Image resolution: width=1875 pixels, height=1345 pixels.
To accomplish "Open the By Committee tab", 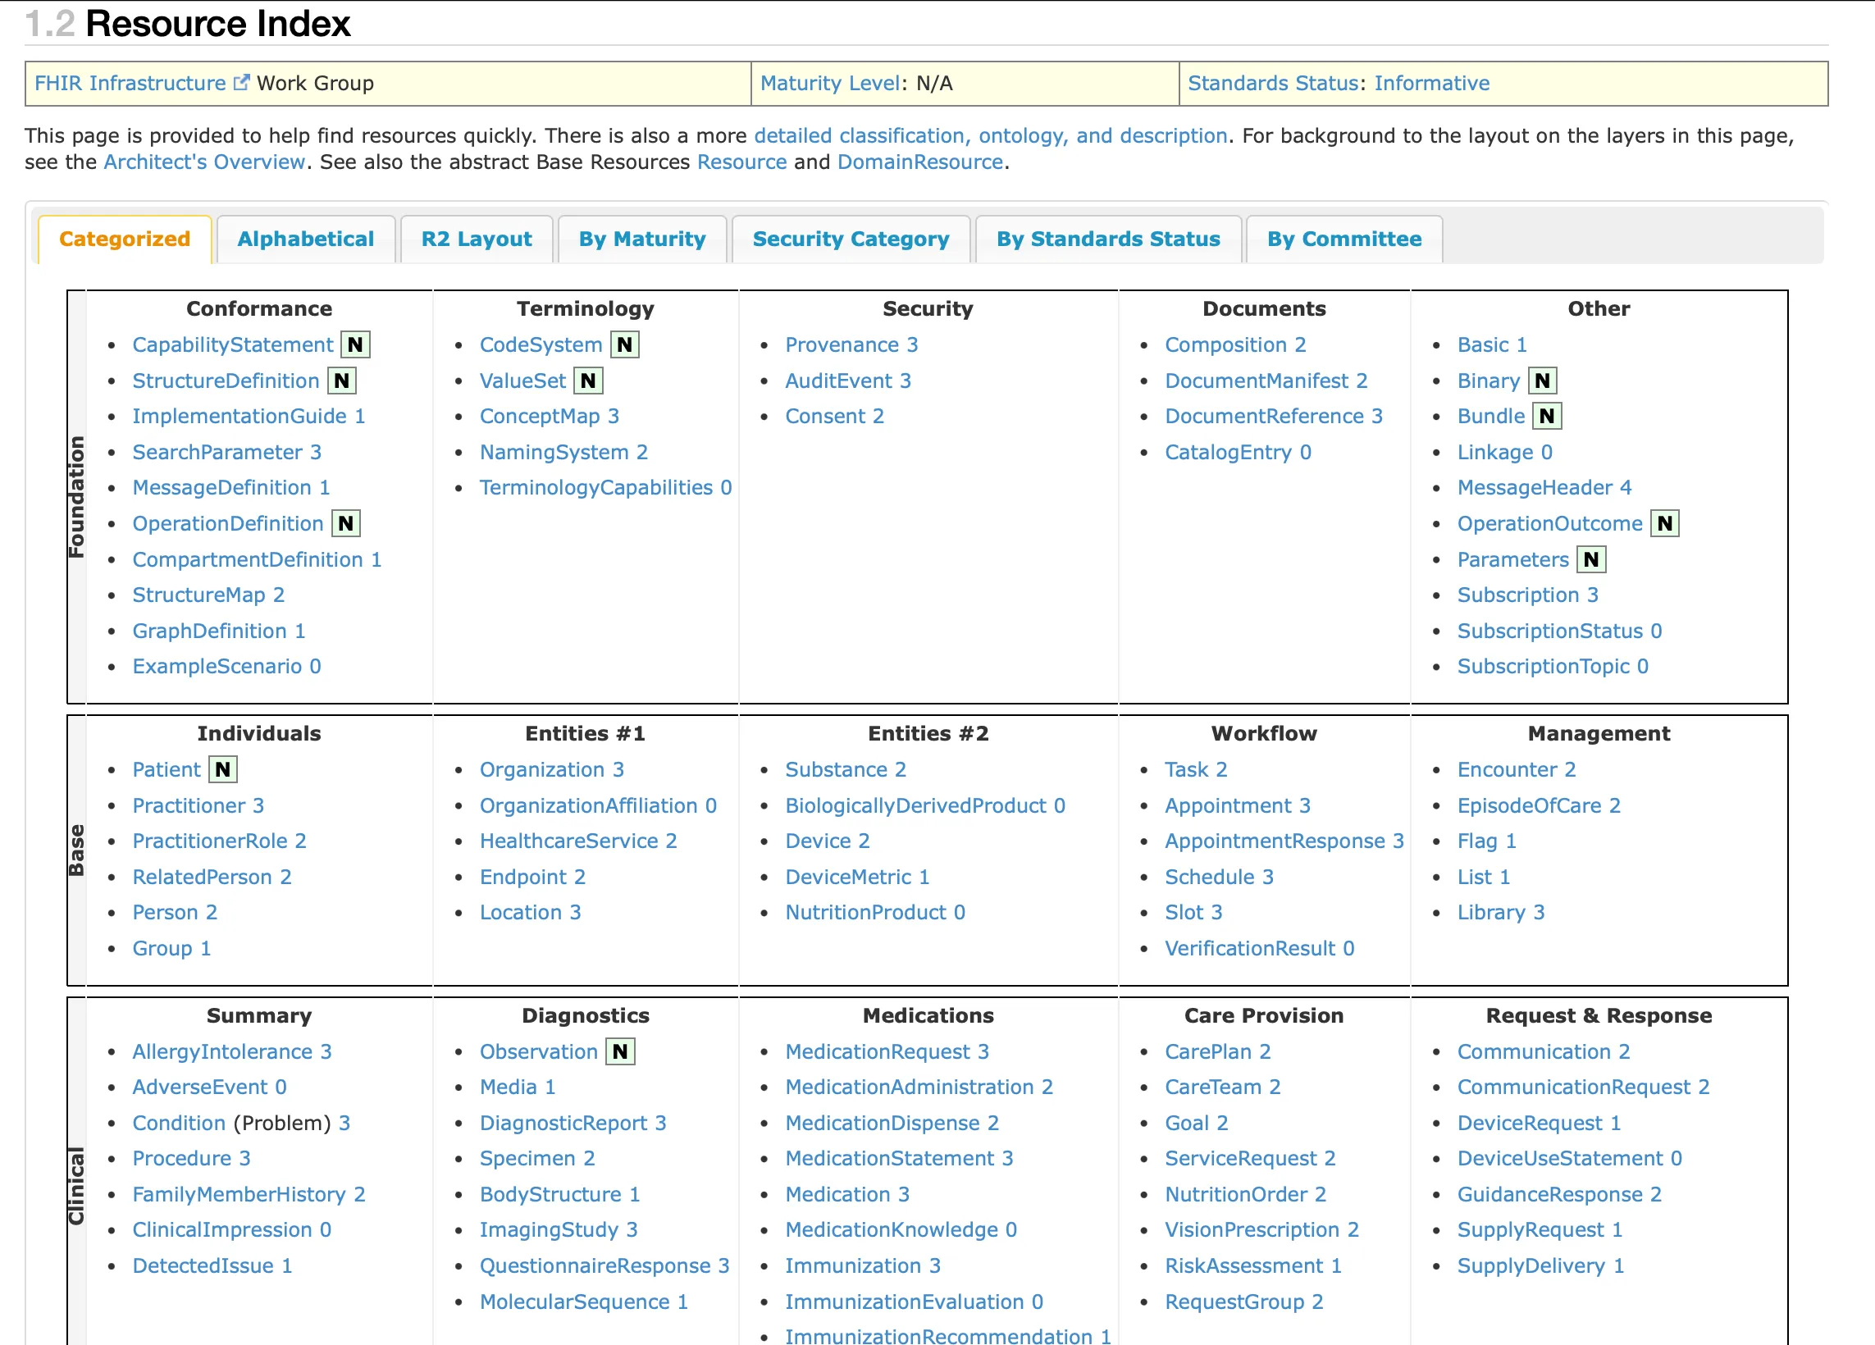I will [1344, 239].
